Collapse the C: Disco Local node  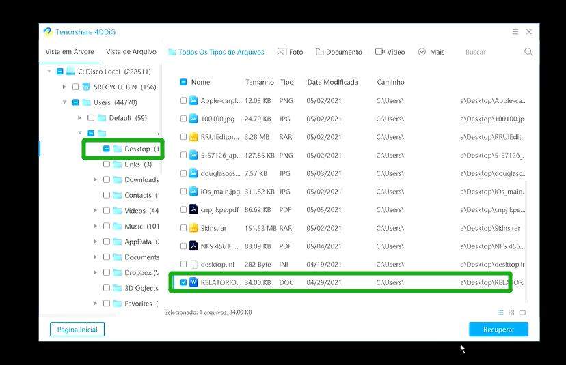(49, 72)
